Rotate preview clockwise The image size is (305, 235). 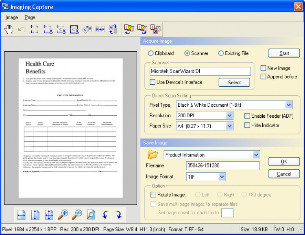(119, 215)
